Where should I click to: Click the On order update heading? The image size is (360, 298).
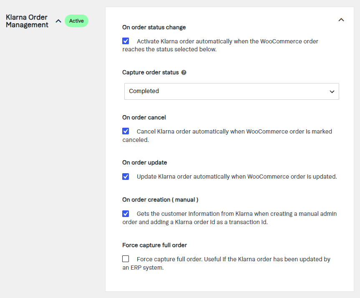(x=145, y=163)
